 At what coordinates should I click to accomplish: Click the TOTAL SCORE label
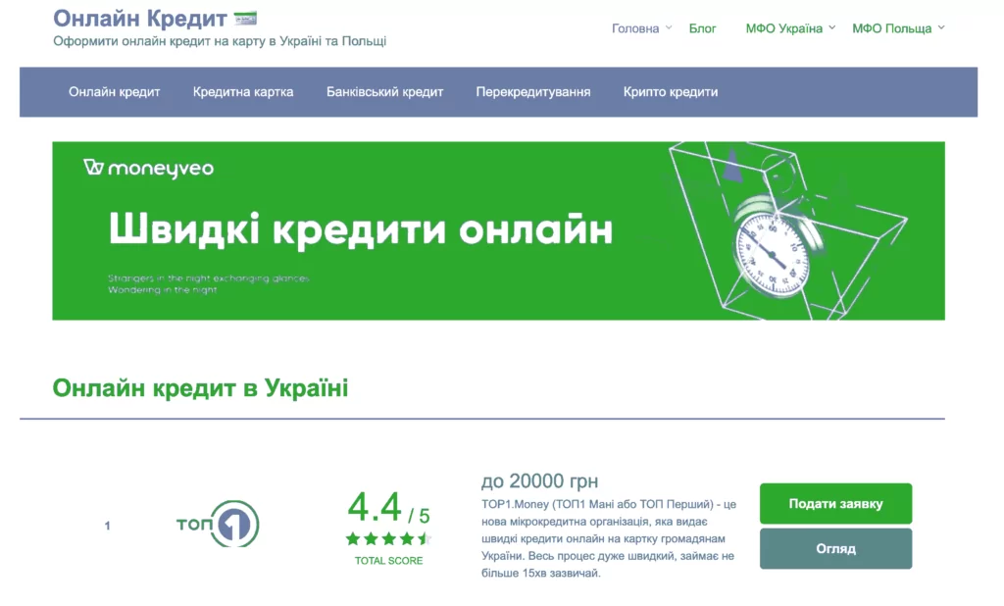pyautogui.click(x=388, y=561)
